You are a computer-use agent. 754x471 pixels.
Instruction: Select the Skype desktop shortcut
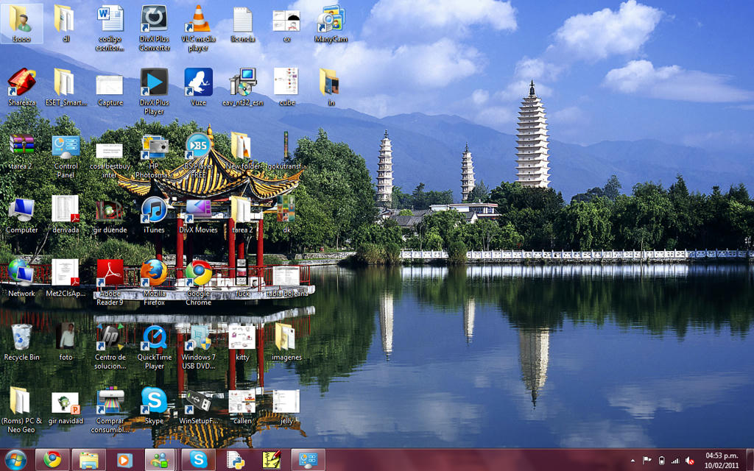(x=154, y=401)
